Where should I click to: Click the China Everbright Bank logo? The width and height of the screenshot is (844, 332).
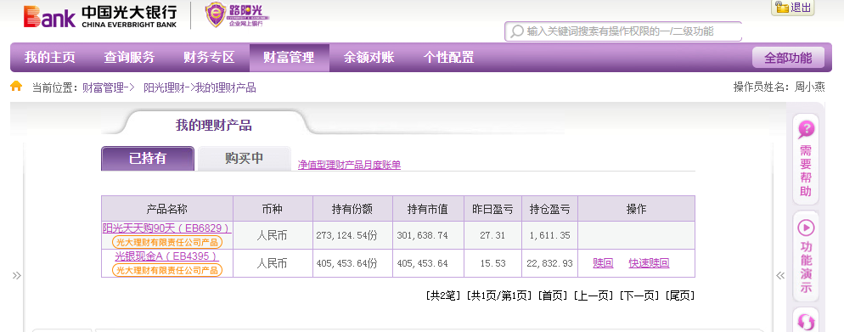100,16
